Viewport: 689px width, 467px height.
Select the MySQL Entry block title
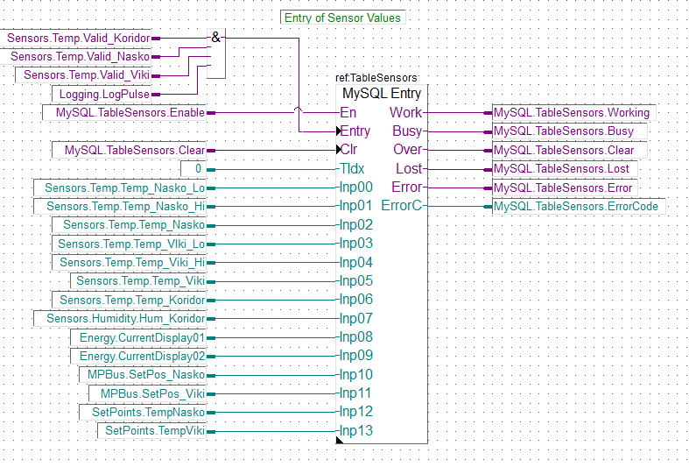382,93
